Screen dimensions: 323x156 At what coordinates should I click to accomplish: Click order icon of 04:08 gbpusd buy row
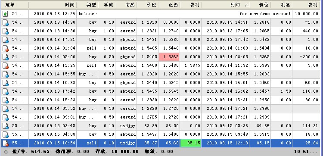coord(5,134)
